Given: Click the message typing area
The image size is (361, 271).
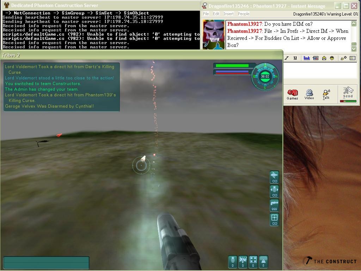Looking at the screenshot, I should (x=320, y=70).
